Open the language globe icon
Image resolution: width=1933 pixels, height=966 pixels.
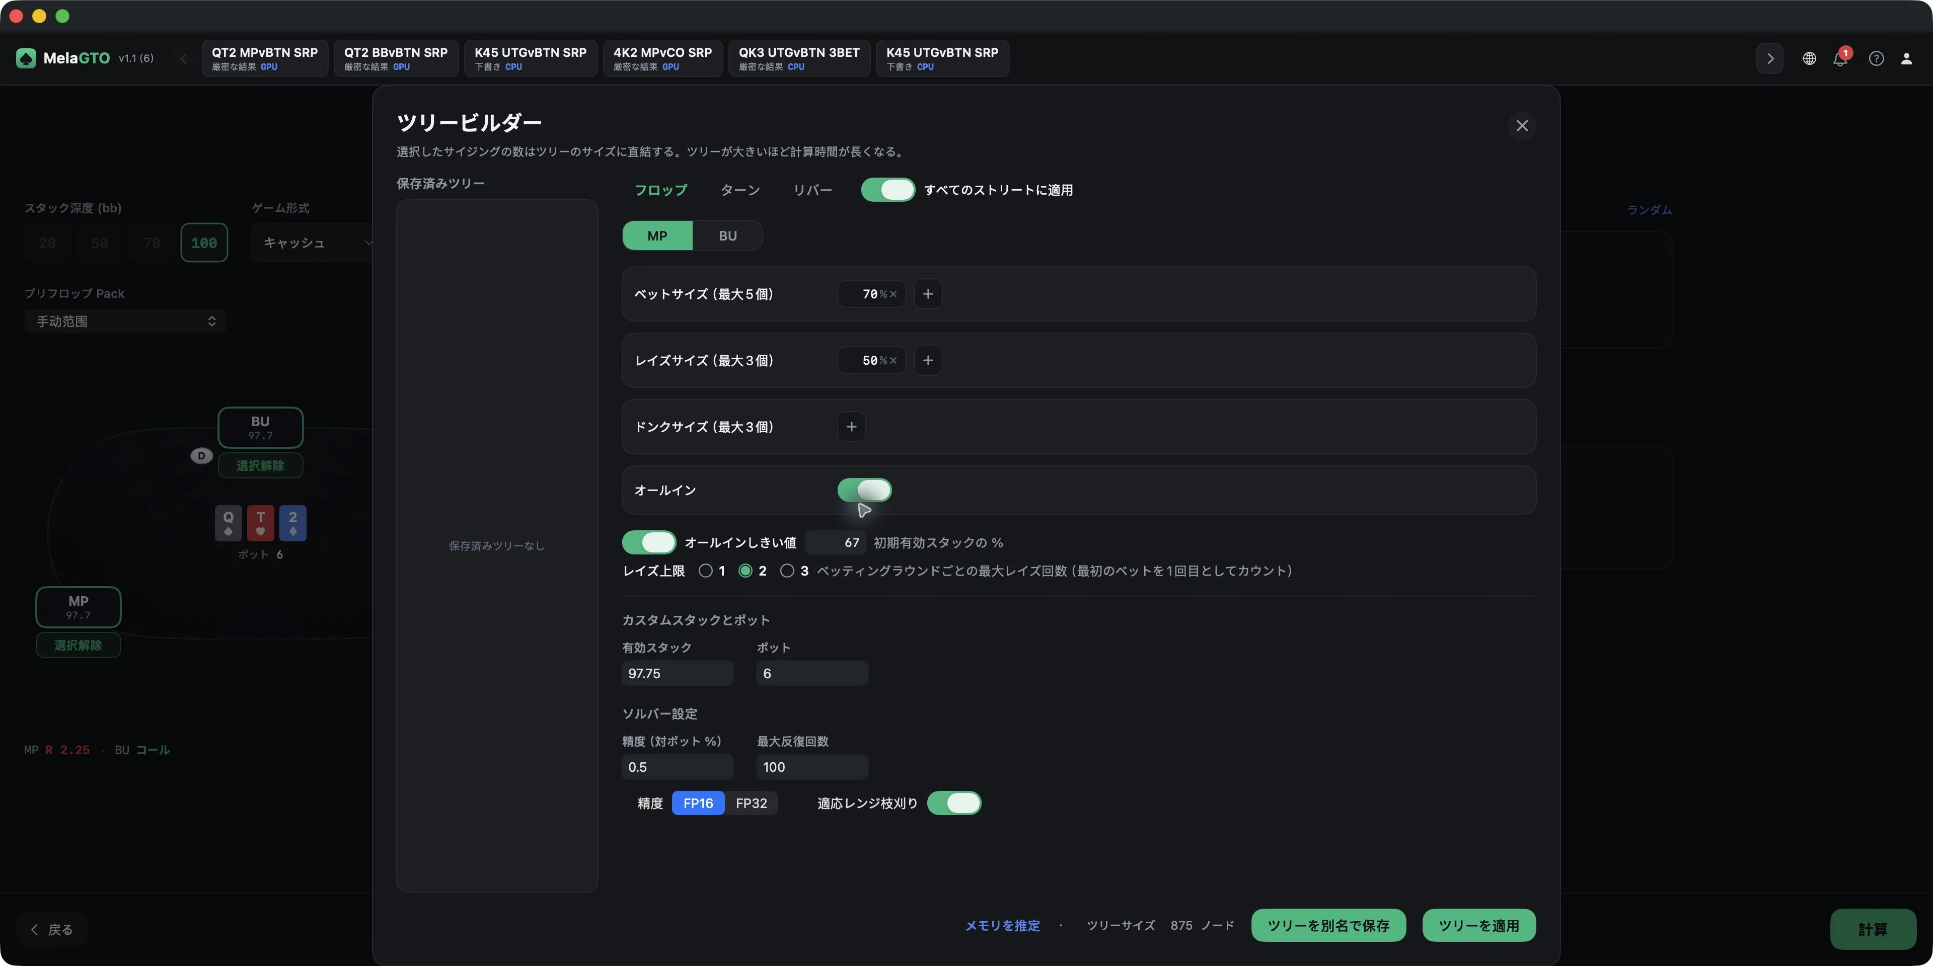[1809, 58]
